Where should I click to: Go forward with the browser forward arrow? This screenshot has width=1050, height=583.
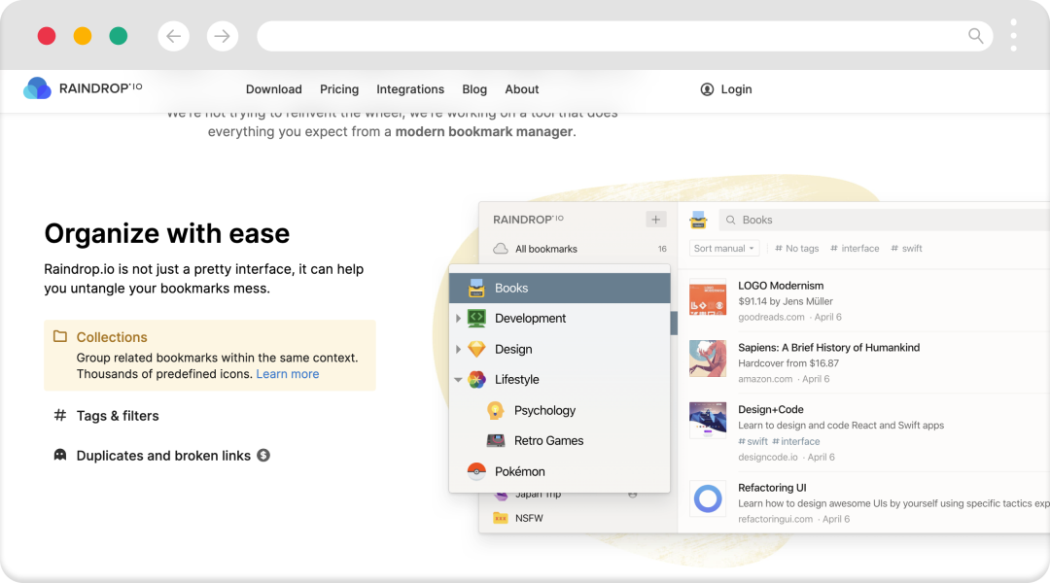[x=223, y=36]
